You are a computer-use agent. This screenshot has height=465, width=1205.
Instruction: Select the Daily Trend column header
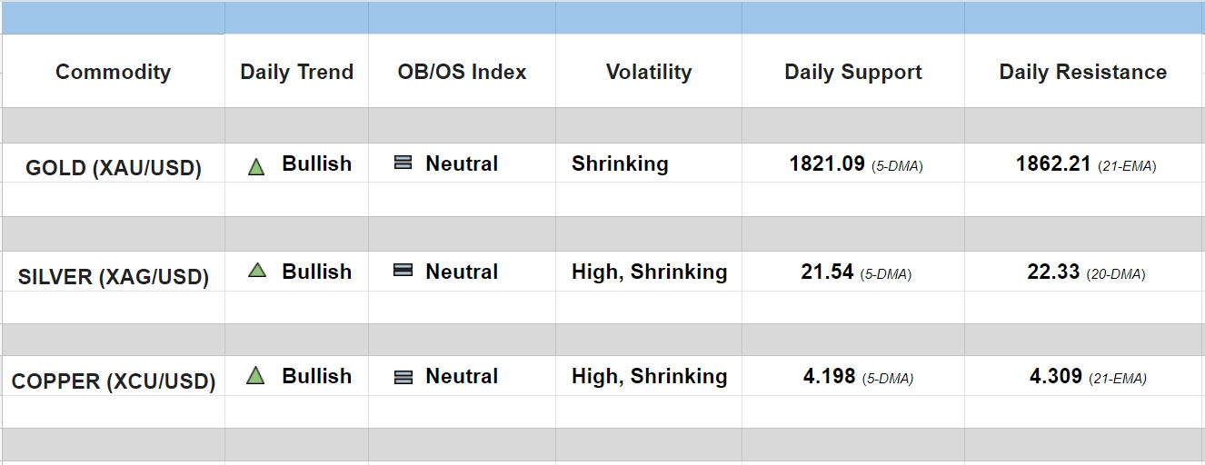pos(296,73)
